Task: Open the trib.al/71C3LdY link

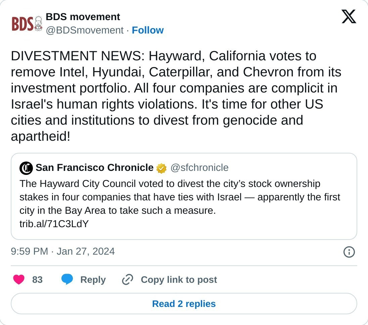Action: point(54,224)
